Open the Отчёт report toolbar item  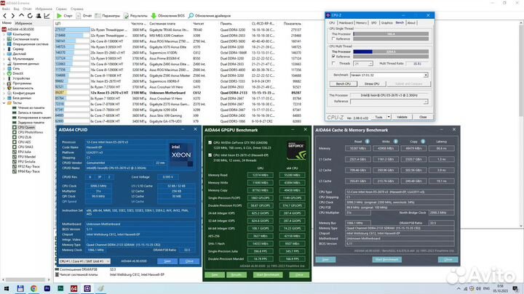84,16
